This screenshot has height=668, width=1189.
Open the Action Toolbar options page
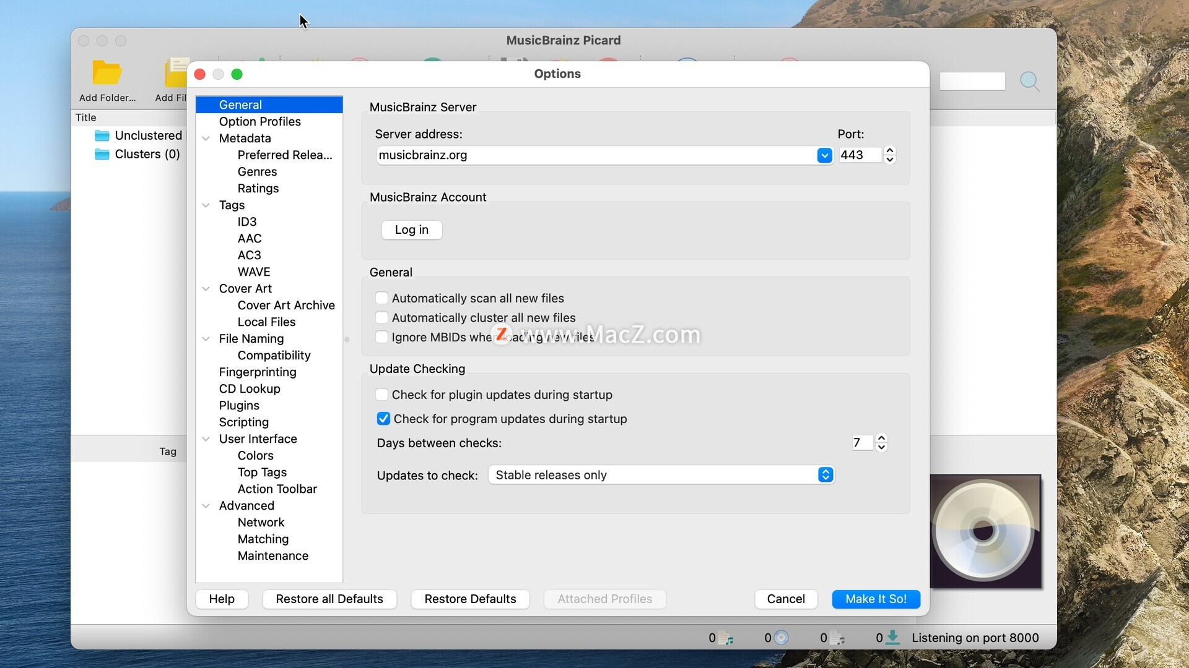[277, 489]
